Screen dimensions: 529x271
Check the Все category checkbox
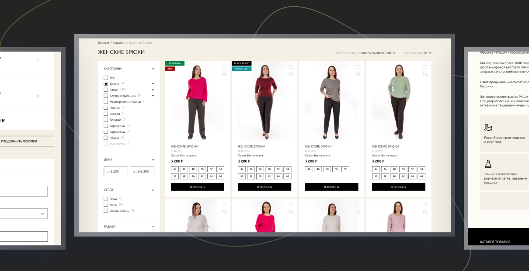pos(106,78)
